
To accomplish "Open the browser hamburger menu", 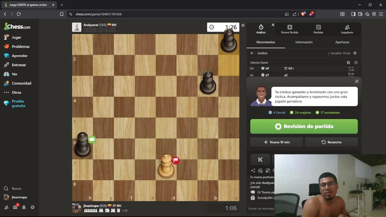I will coord(381,14).
